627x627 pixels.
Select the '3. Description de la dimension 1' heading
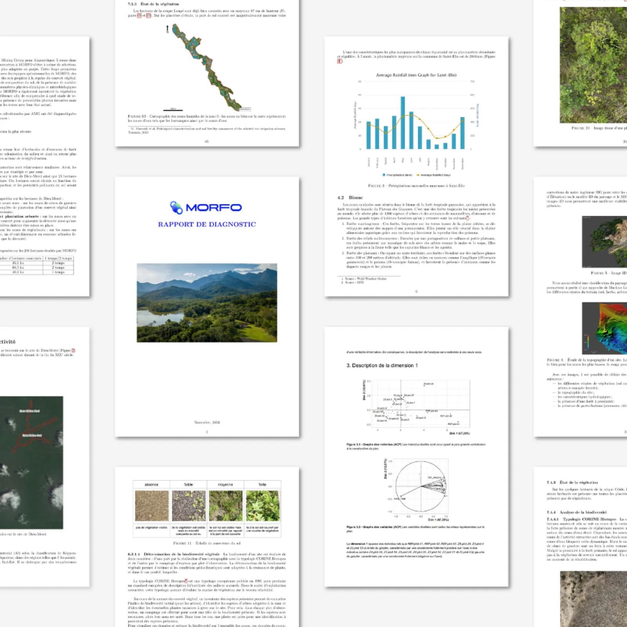pos(382,365)
